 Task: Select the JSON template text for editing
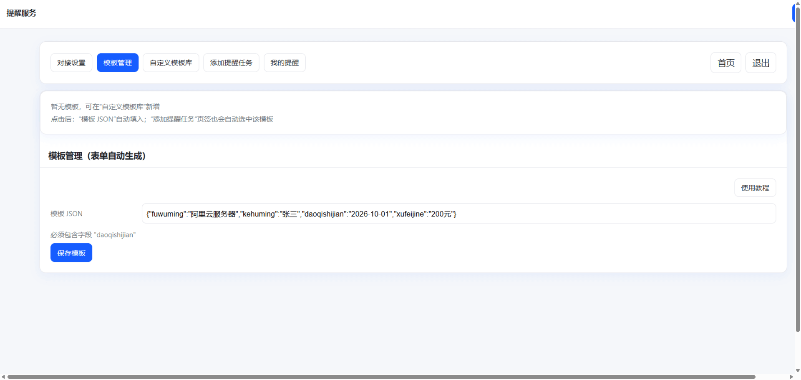coord(301,214)
